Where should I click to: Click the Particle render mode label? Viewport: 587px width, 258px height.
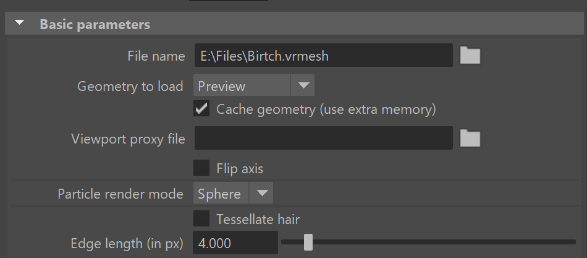(120, 194)
